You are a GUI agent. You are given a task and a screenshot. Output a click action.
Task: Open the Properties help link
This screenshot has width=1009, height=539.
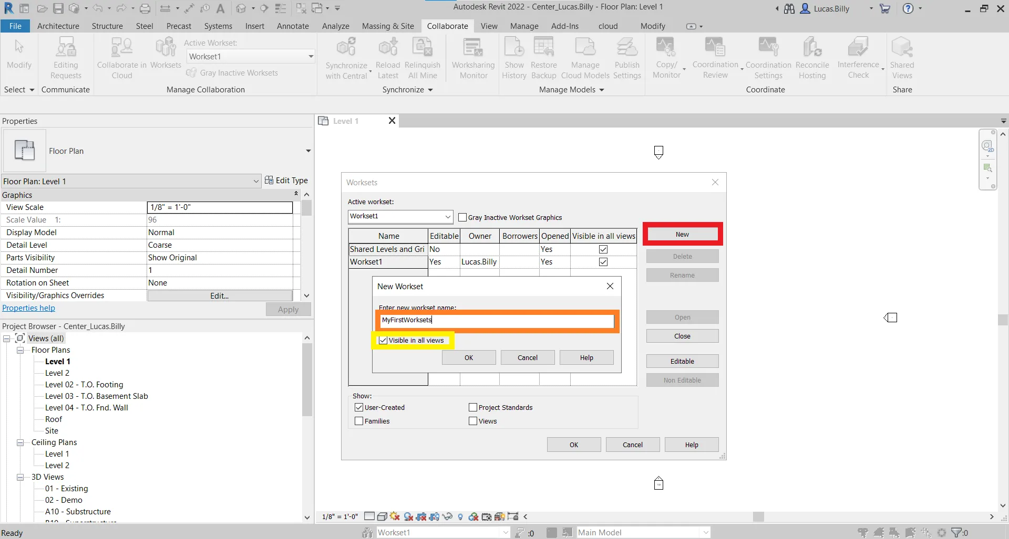(28, 308)
